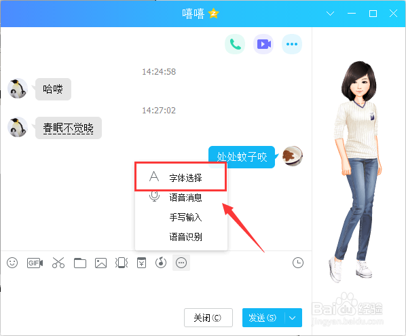Choose 手写输入 in the popup menu
Screen dimensions: 406x336
(181, 217)
